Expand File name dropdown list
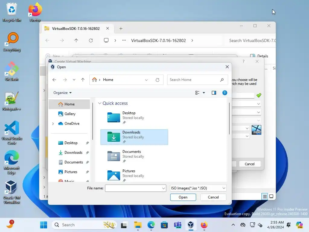Image resolution: width=309 pixels, height=232 pixels. pyautogui.click(x=164, y=188)
